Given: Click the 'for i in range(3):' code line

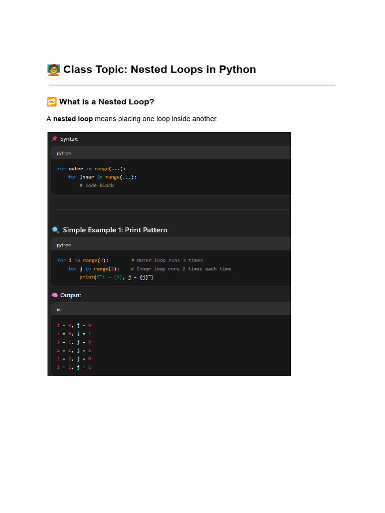Looking at the screenshot, I should pyautogui.click(x=83, y=261).
